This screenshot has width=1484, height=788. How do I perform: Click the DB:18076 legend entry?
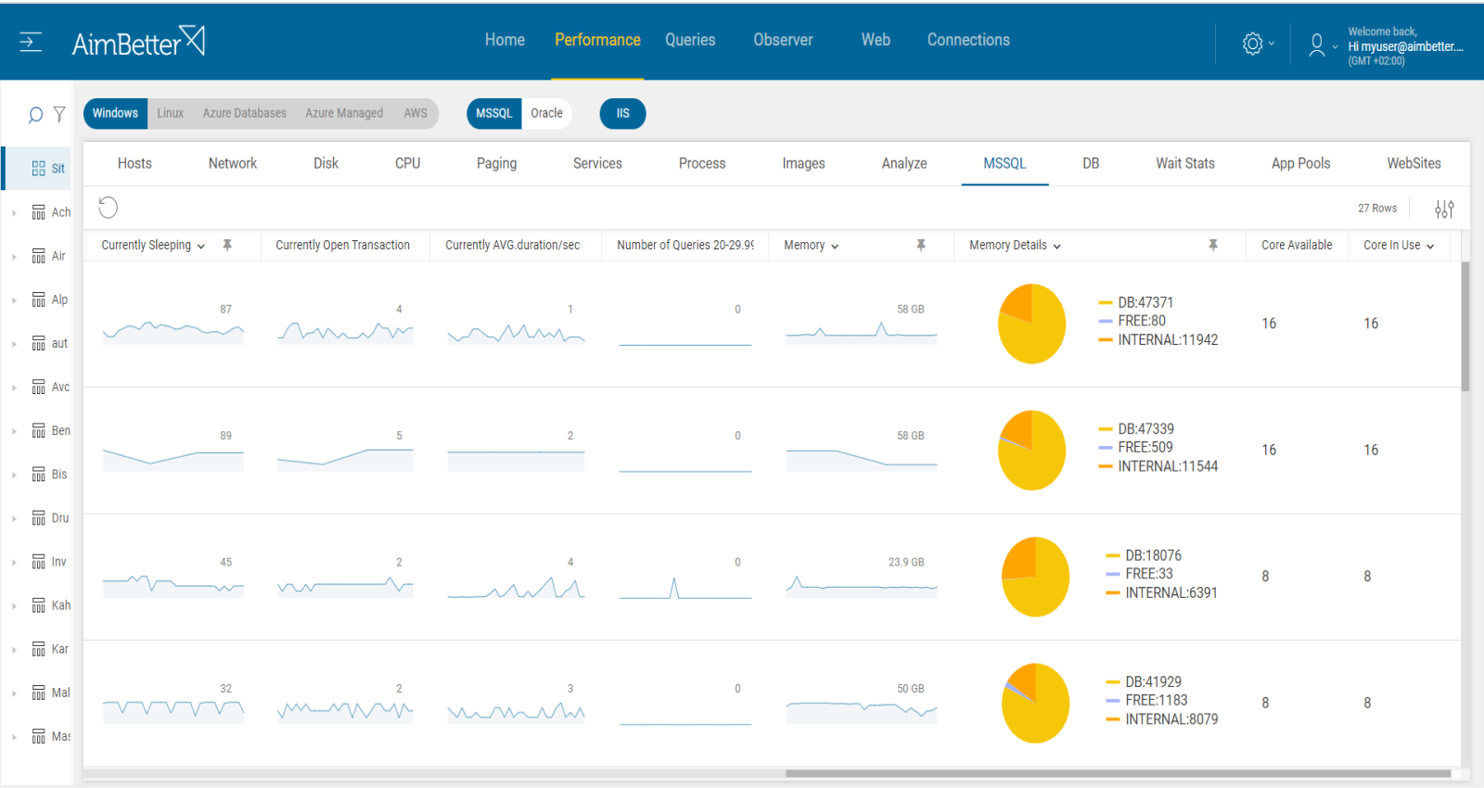pyautogui.click(x=1144, y=555)
